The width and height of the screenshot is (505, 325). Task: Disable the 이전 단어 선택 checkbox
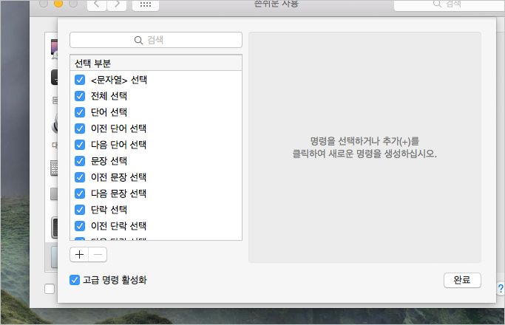[x=80, y=129]
